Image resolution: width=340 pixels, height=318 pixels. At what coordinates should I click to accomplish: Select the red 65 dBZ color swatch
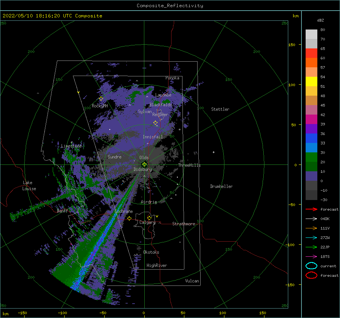(x=311, y=53)
